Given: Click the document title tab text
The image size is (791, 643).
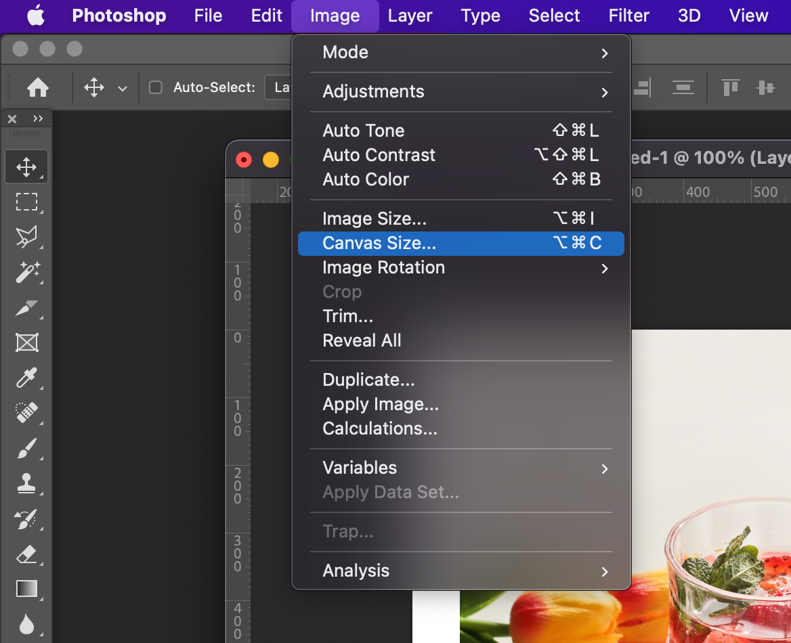Looking at the screenshot, I should point(711,158).
